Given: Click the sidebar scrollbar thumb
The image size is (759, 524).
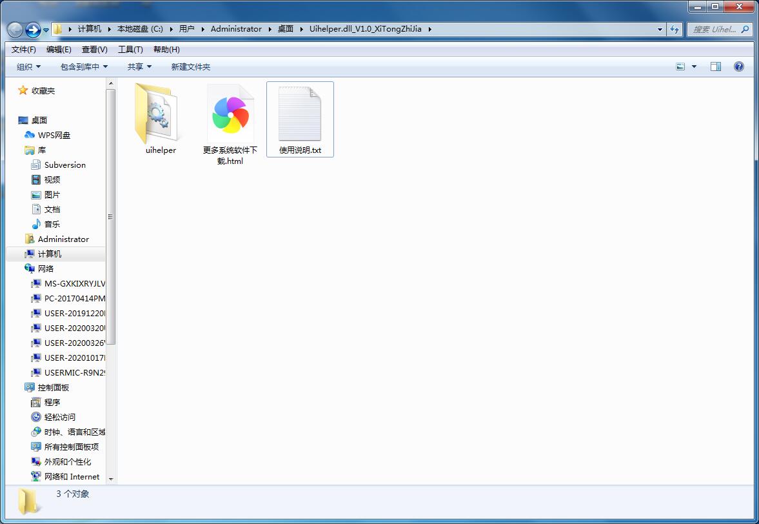Looking at the screenshot, I should (x=111, y=216).
